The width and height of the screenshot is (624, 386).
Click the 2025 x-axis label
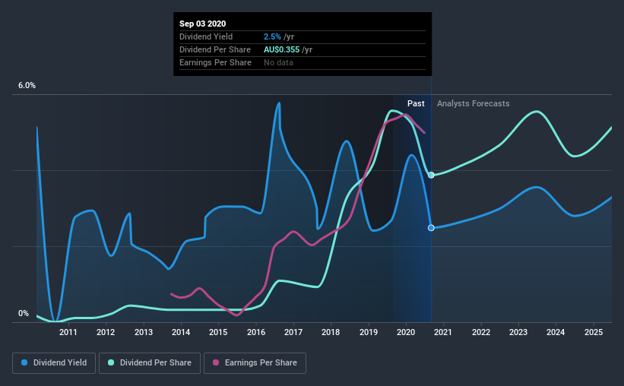594,332
